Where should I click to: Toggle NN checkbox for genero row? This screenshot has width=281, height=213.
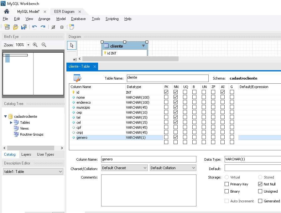[176, 137]
